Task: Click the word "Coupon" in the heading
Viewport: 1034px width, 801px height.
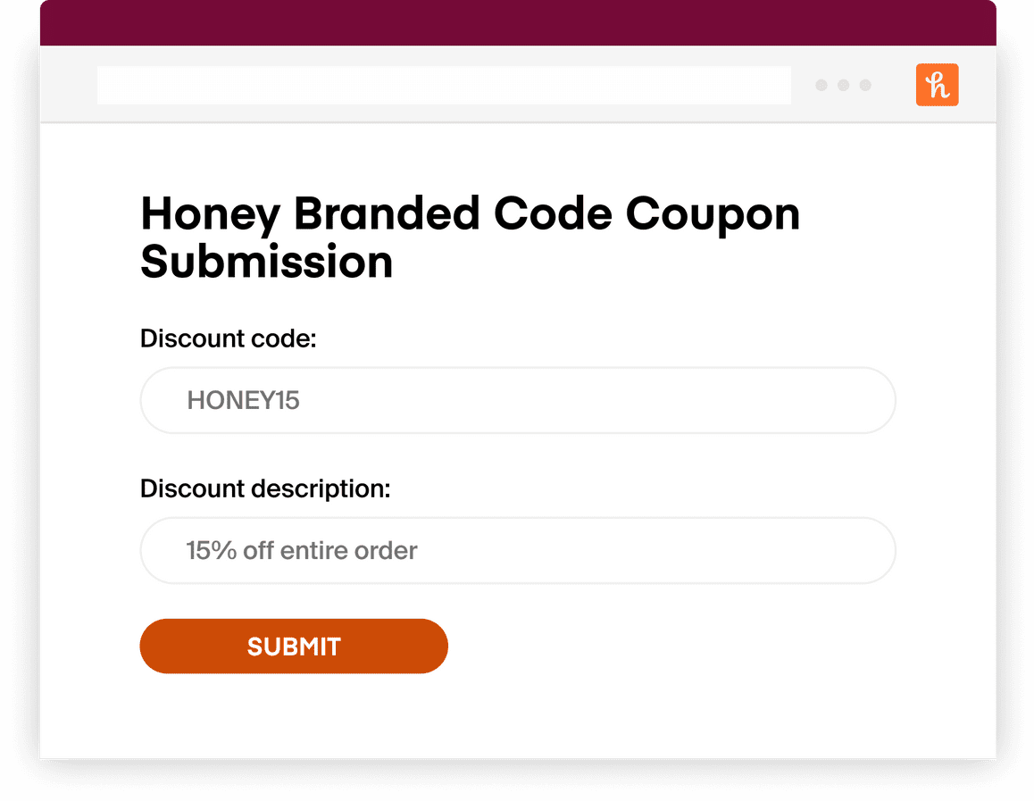Action: (713, 214)
